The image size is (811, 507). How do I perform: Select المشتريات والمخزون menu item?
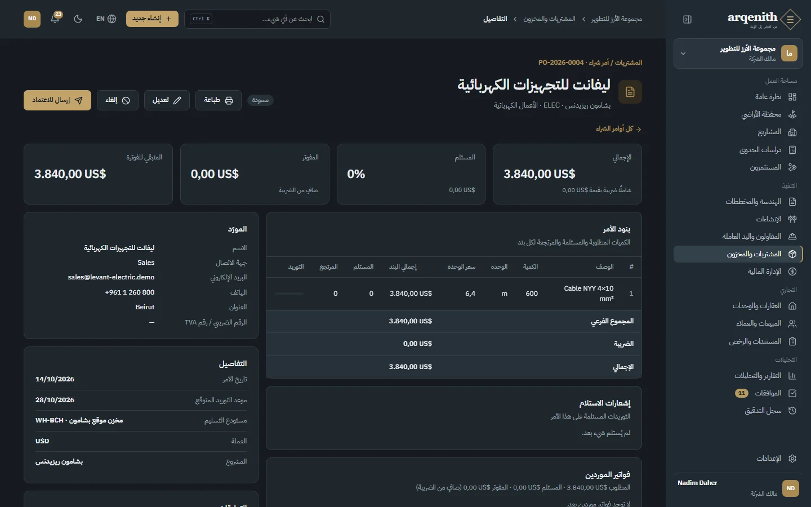point(738,254)
